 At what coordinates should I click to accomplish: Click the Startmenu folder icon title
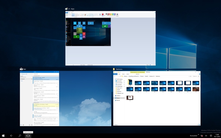pos(114,69)
